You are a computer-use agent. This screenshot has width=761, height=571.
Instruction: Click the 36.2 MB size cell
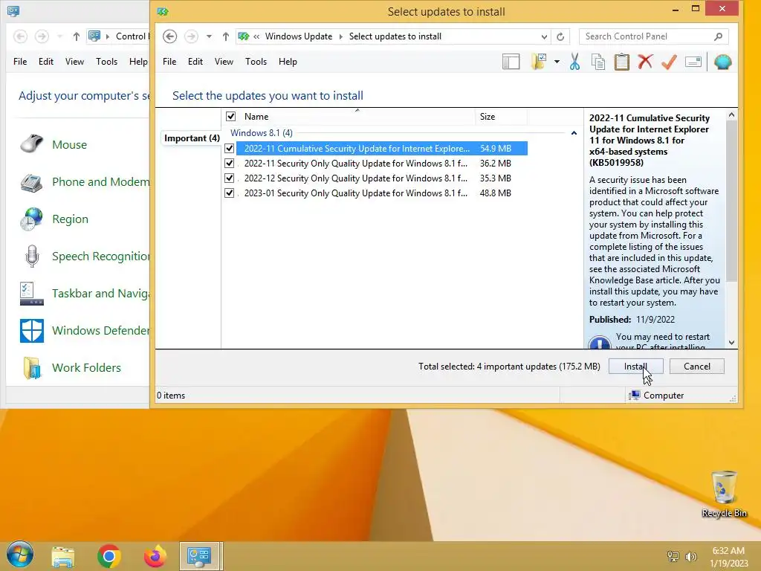(496, 163)
